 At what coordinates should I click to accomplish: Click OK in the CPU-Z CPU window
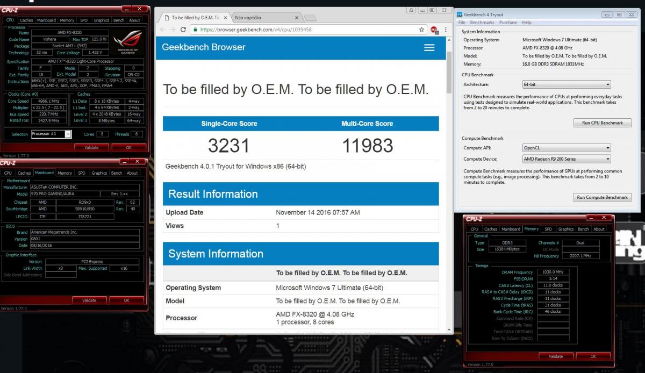[128, 147]
